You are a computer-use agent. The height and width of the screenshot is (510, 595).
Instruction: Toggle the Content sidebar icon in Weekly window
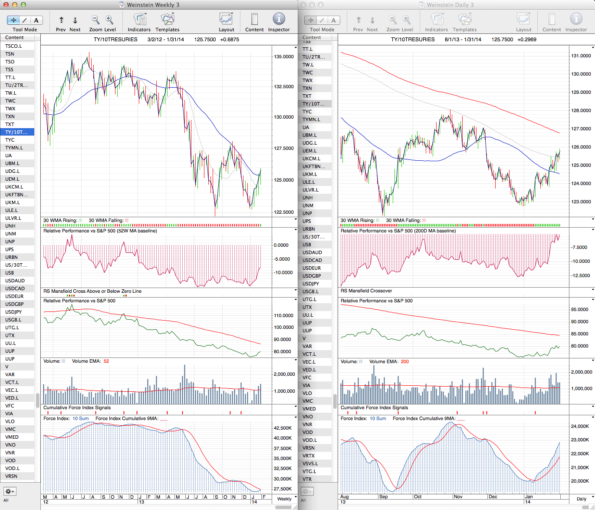254,20
